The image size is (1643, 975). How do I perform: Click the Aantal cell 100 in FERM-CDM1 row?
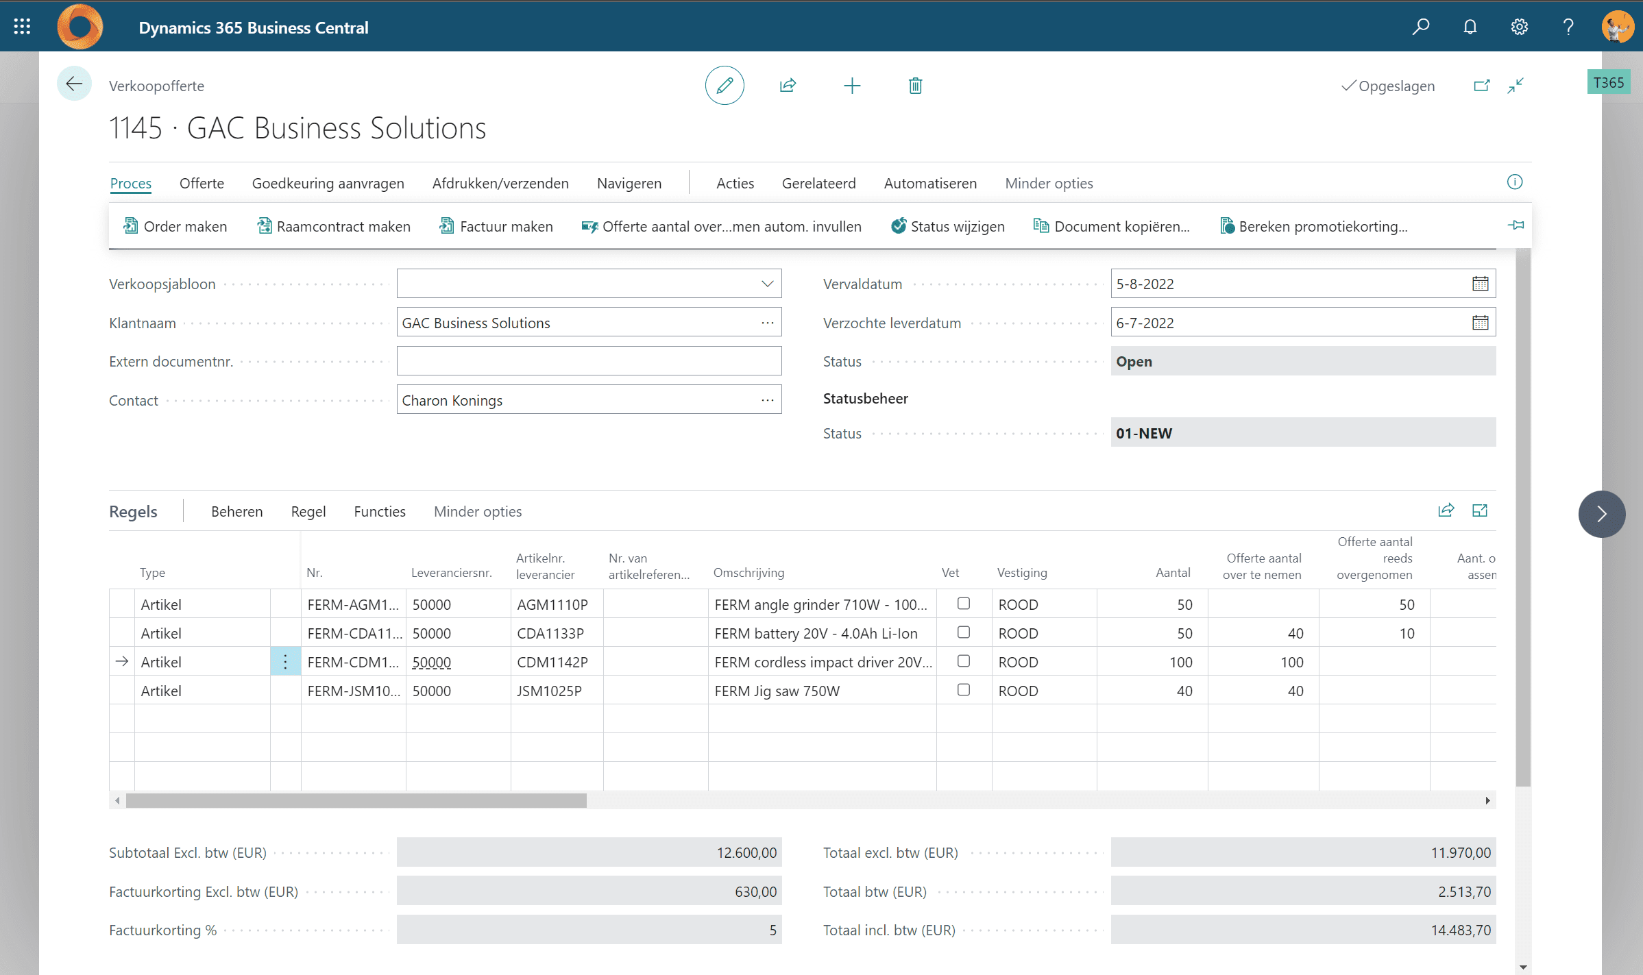[x=1152, y=662]
